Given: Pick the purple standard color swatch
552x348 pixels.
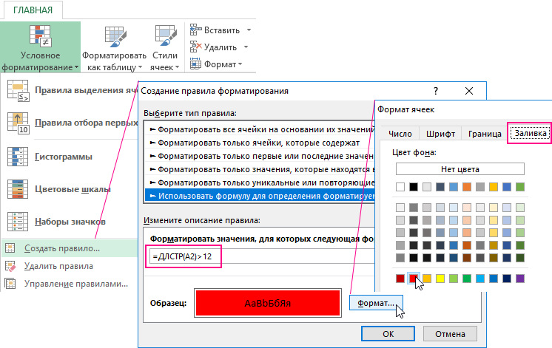Looking at the screenshot, I should click(520, 279).
